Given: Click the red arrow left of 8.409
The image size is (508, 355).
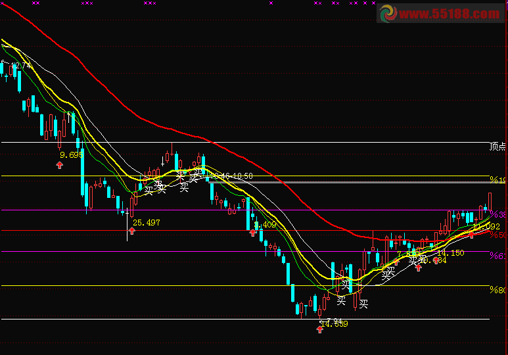Looking at the screenshot, I should point(253,233).
